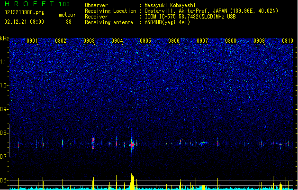The height and width of the screenshot is (190, 298).
Task: Click the filename 0212210900.png
Action: (x=24, y=12)
